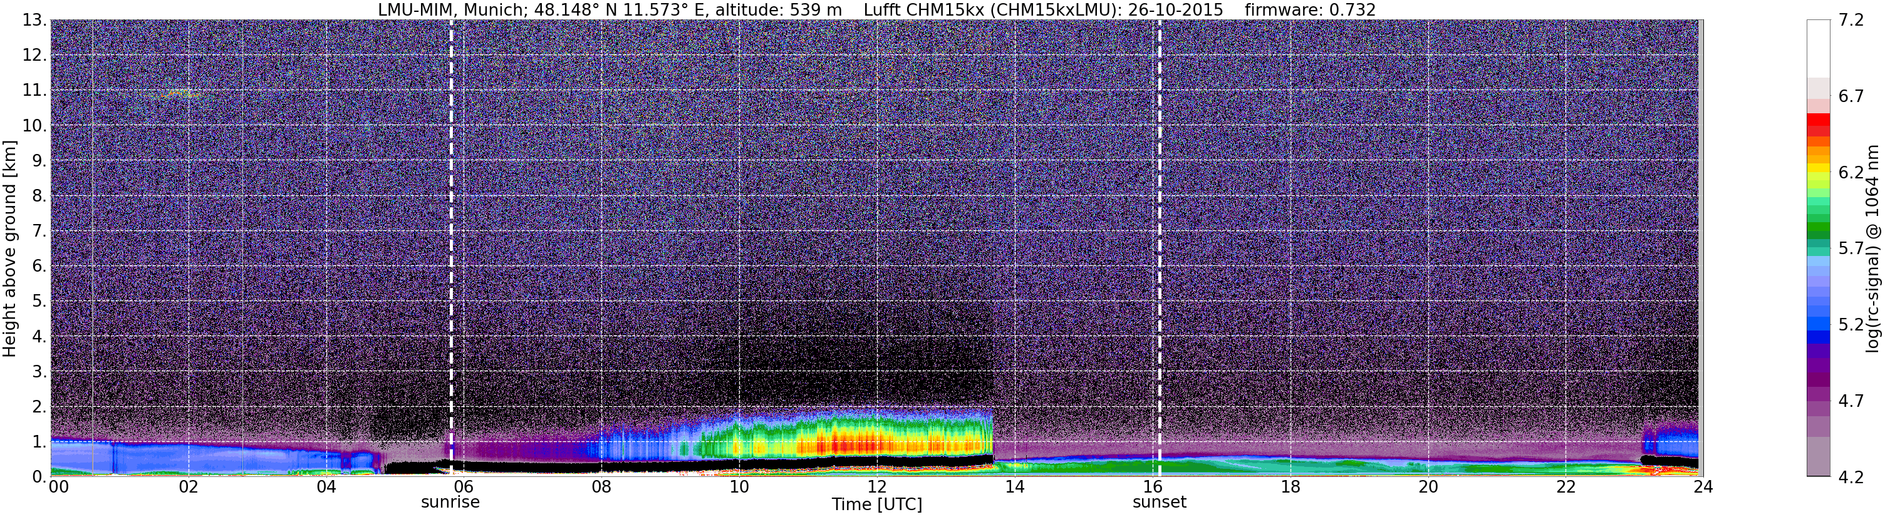Viewport: 1885px width, 517px height.
Task: Click the '7.2' colorbar tick label
Action: (1851, 21)
